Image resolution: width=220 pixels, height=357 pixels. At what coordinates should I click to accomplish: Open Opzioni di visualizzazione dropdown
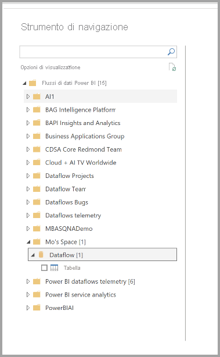click(x=51, y=67)
